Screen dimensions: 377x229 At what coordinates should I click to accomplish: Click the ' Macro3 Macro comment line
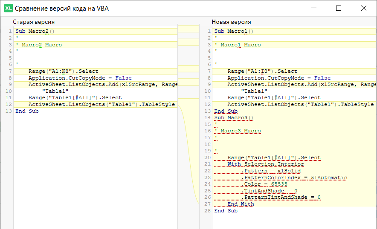pyautogui.click(x=238, y=131)
